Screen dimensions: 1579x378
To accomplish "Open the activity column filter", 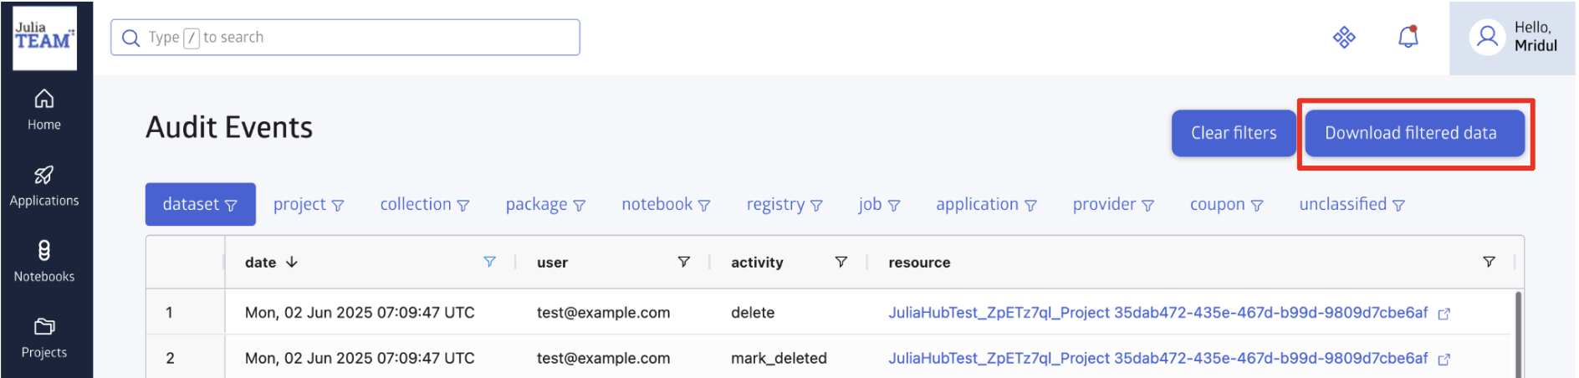I will pos(841,262).
